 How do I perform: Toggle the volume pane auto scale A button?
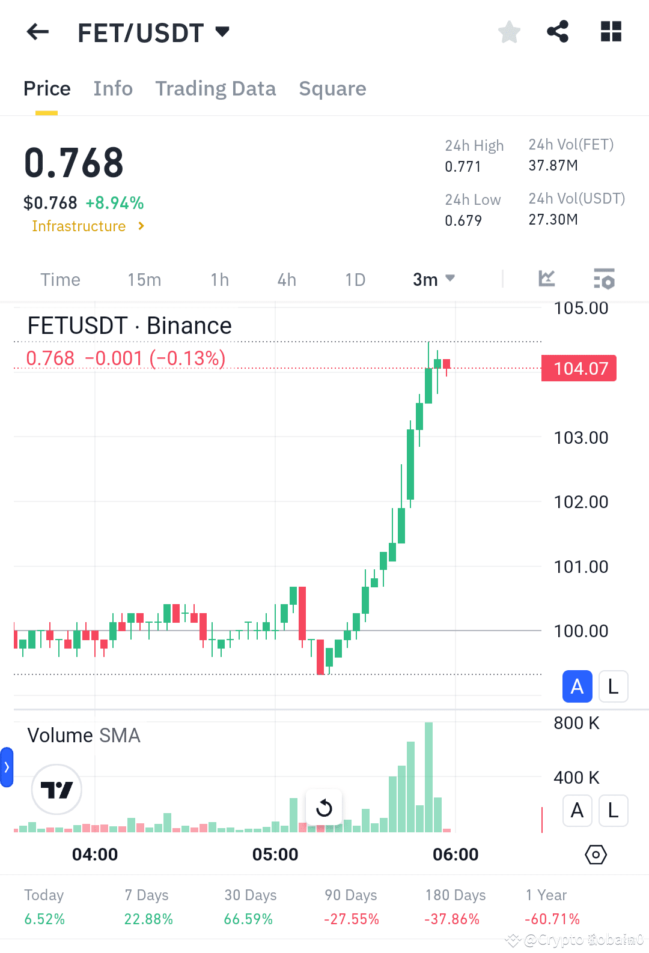pos(577,811)
